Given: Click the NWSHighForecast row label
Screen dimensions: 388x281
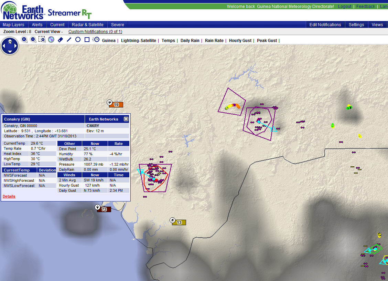Looking at the screenshot, I should click(19, 180).
